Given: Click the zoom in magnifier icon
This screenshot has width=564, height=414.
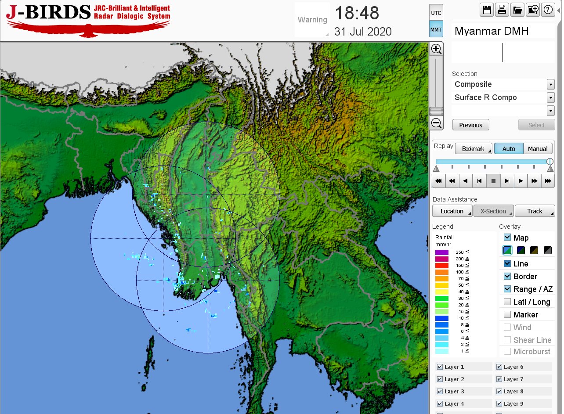Looking at the screenshot, I should coord(436,49).
